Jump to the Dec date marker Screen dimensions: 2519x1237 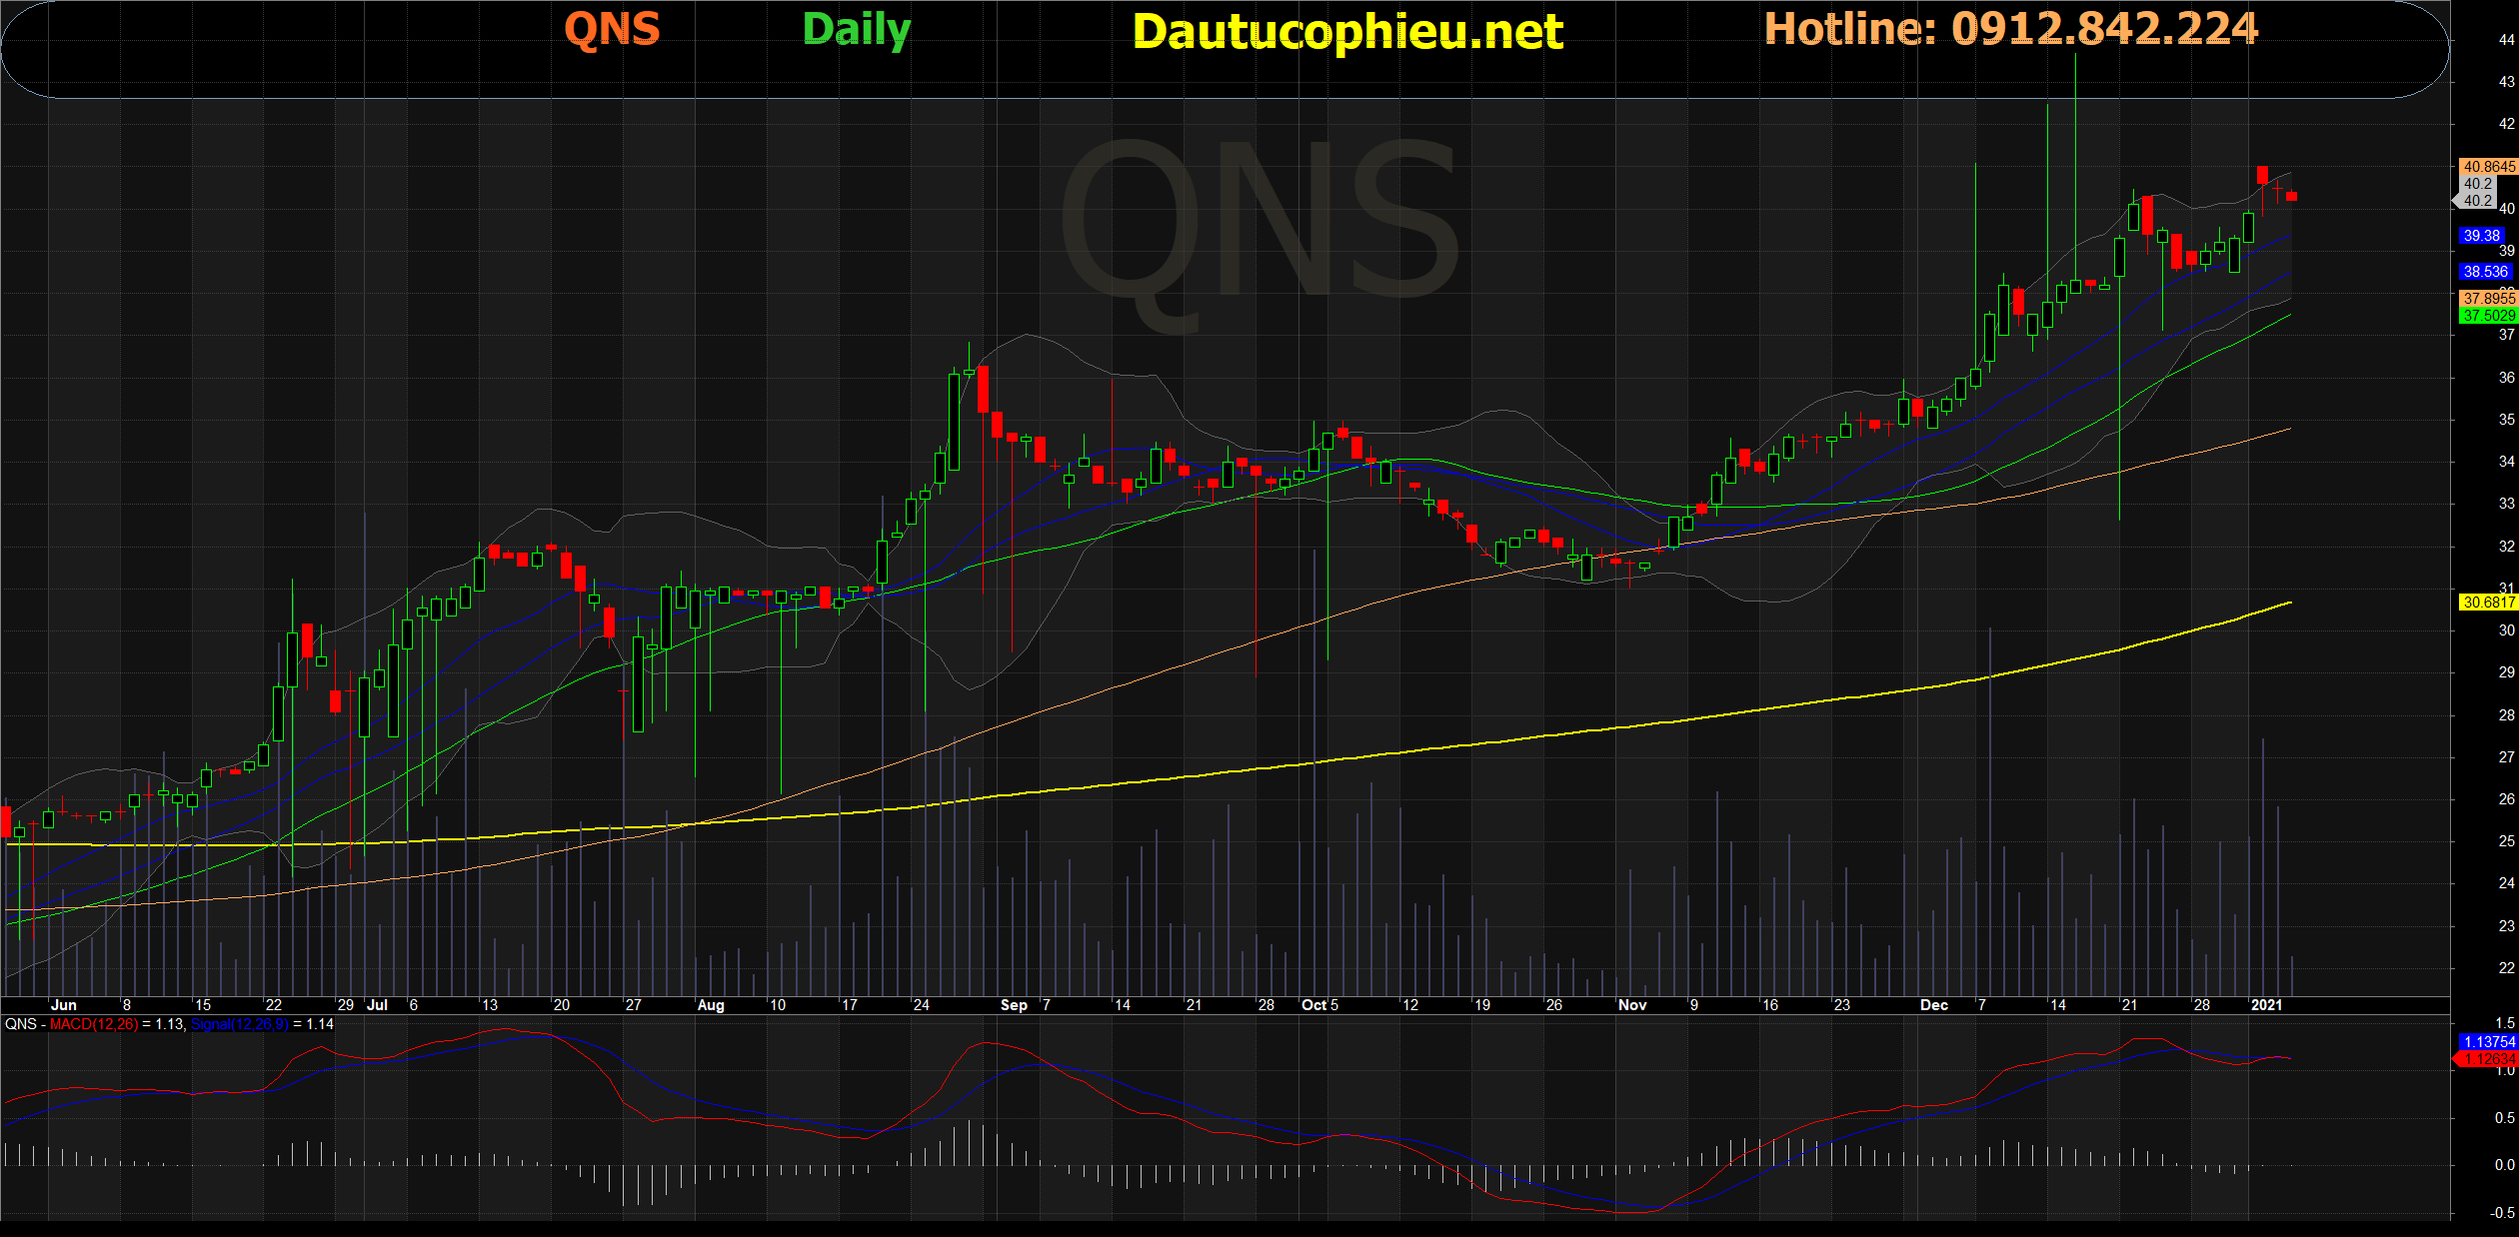tap(1934, 1005)
